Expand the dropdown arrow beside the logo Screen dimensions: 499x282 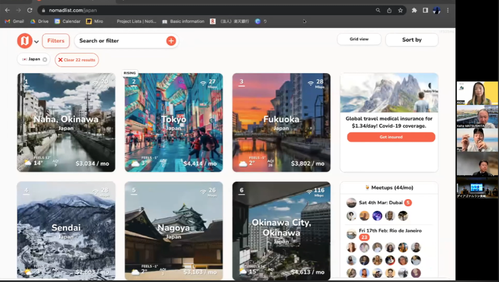tap(36, 42)
